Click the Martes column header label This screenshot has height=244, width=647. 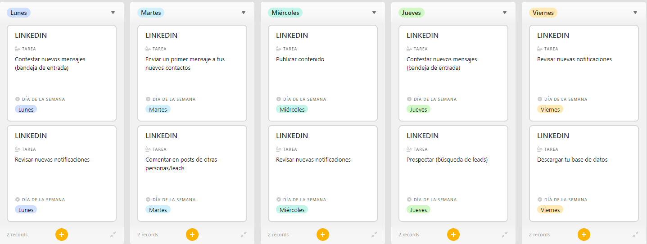pos(151,13)
